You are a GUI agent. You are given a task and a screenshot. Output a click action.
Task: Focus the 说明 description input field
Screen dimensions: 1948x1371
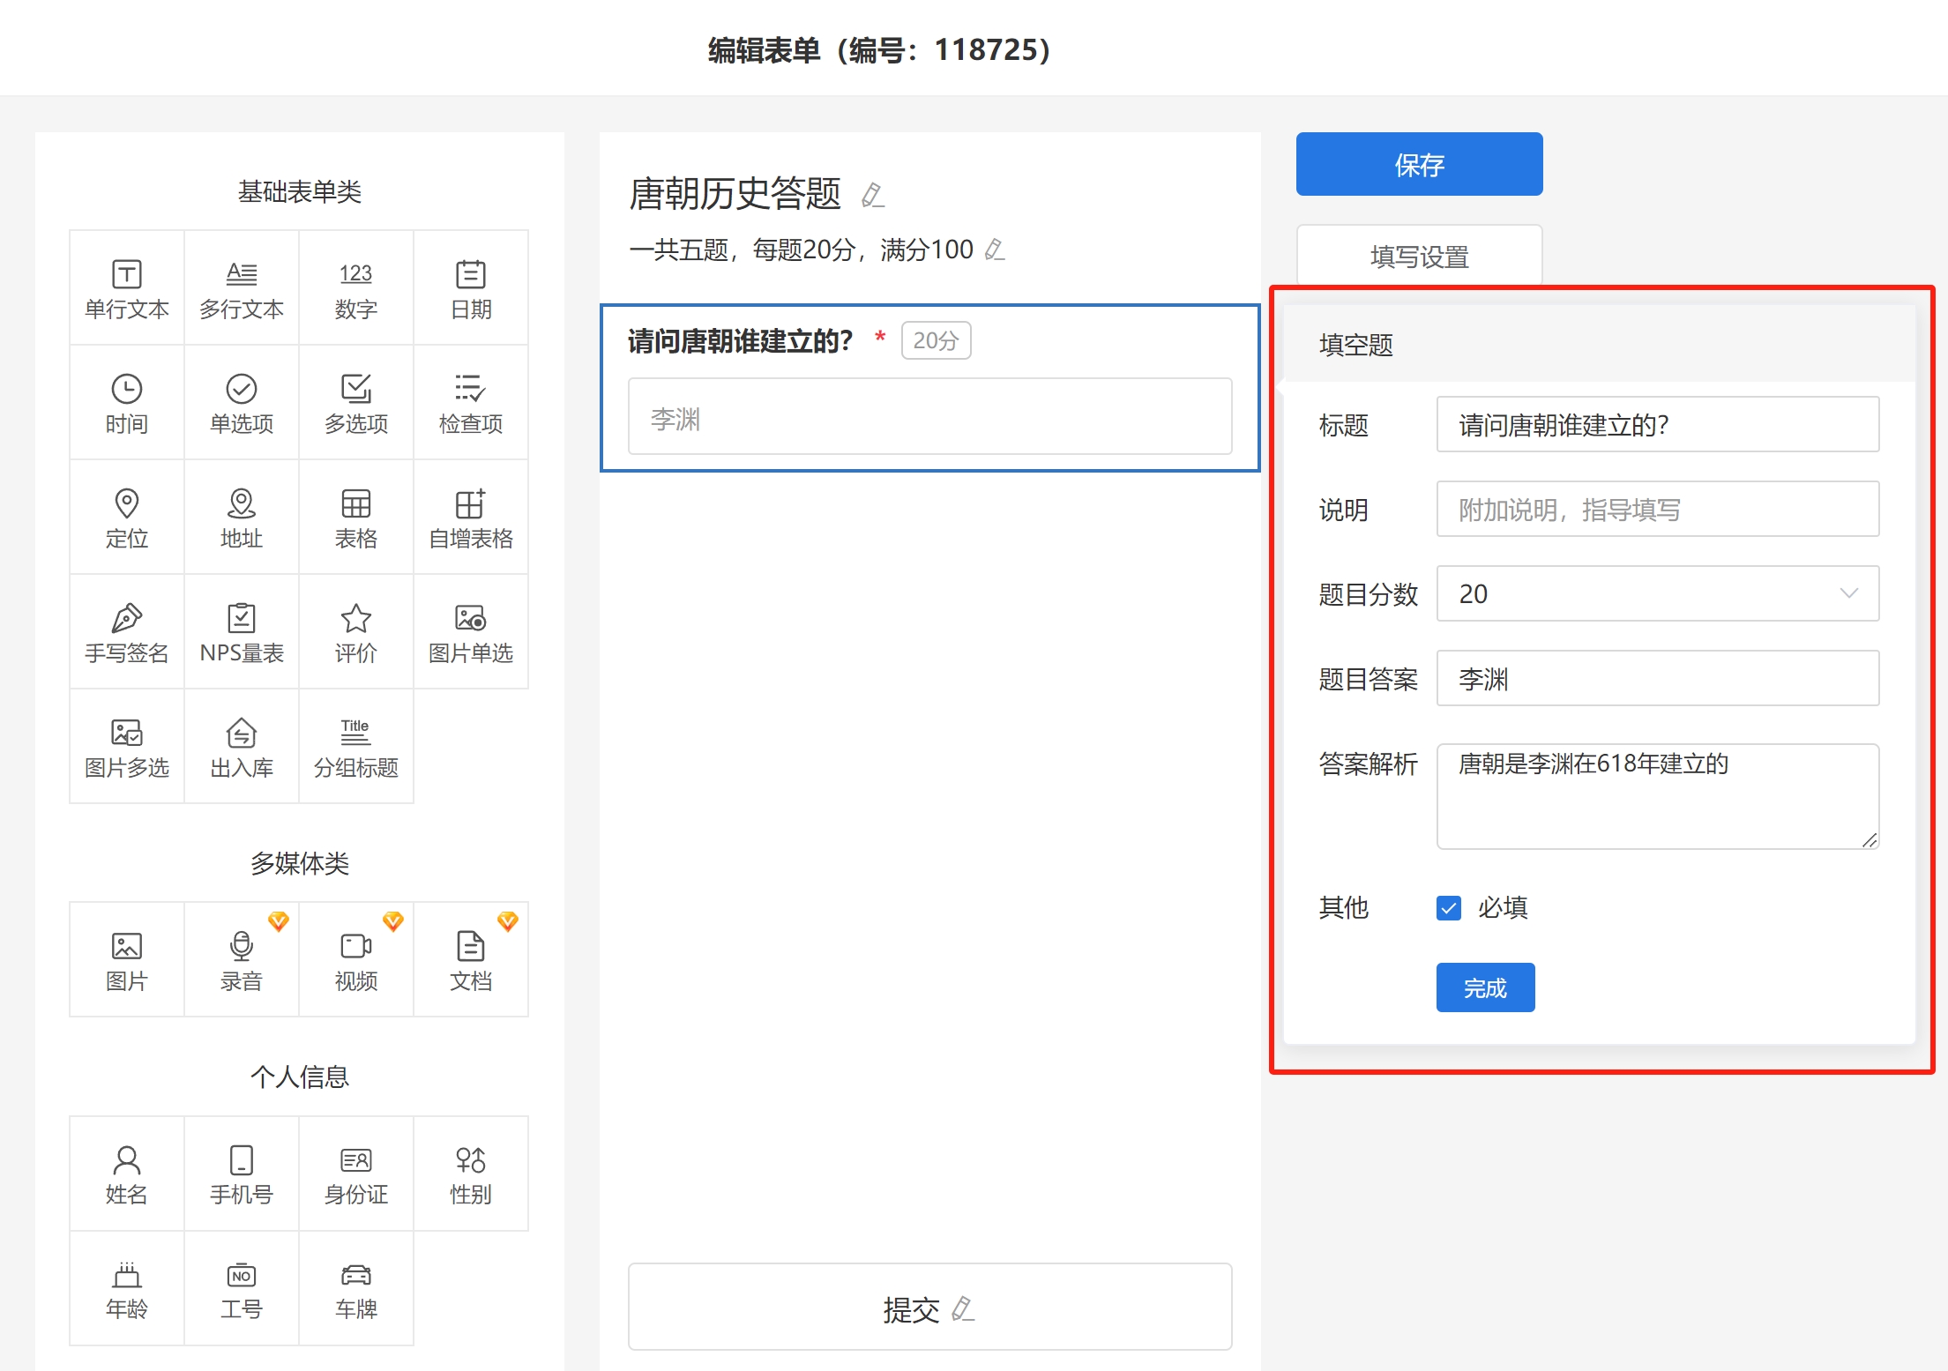(x=1658, y=509)
